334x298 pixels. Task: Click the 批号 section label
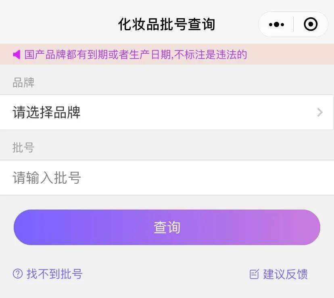(23, 148)
